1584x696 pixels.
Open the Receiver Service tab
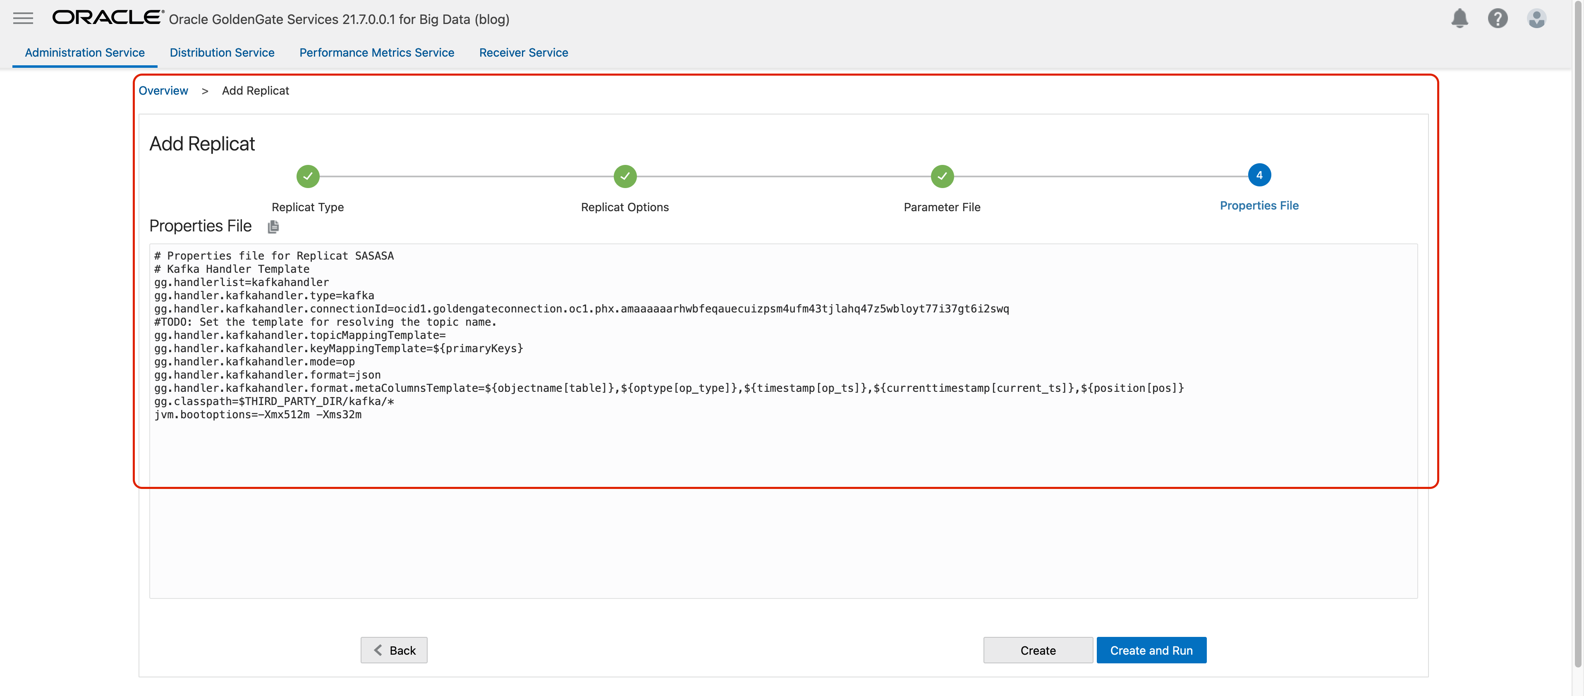[x=523, y=53]
